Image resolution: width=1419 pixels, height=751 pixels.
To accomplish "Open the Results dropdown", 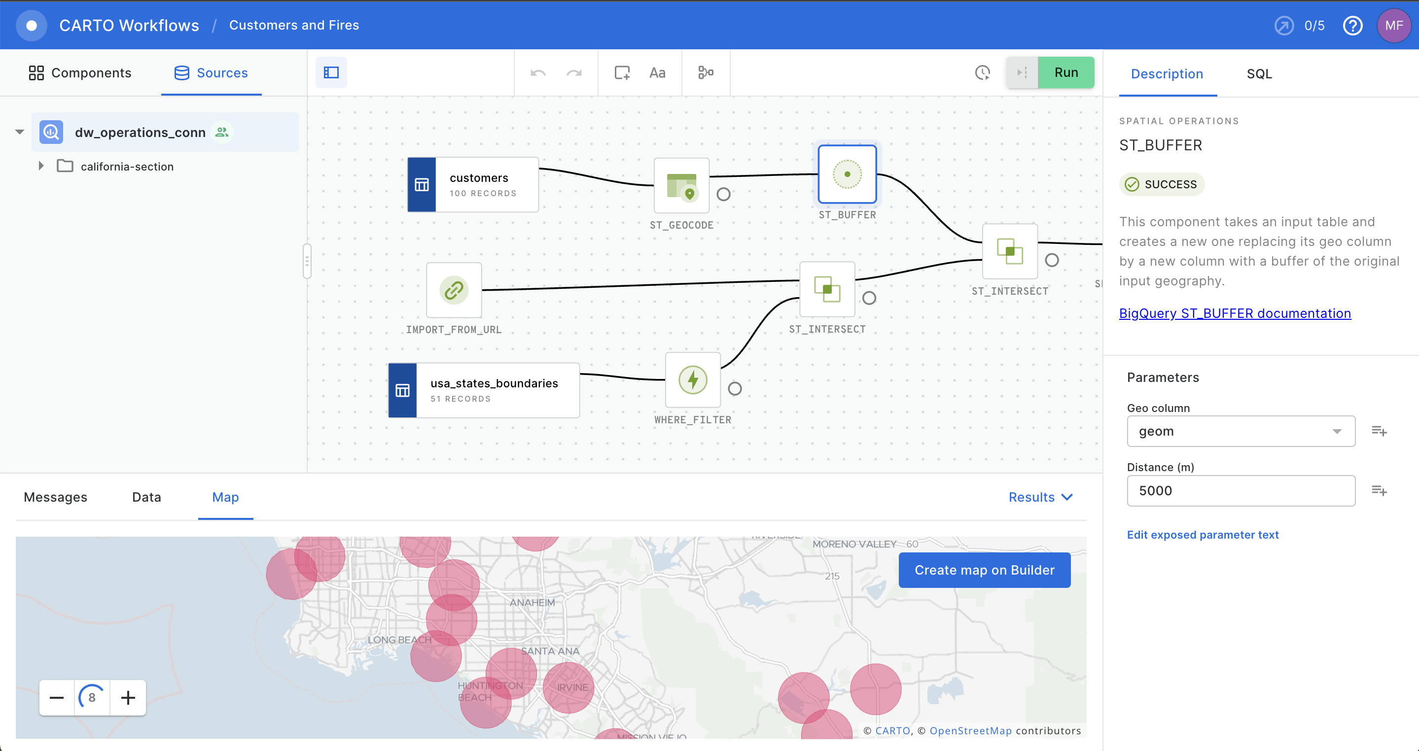I will click(1040, 497).
